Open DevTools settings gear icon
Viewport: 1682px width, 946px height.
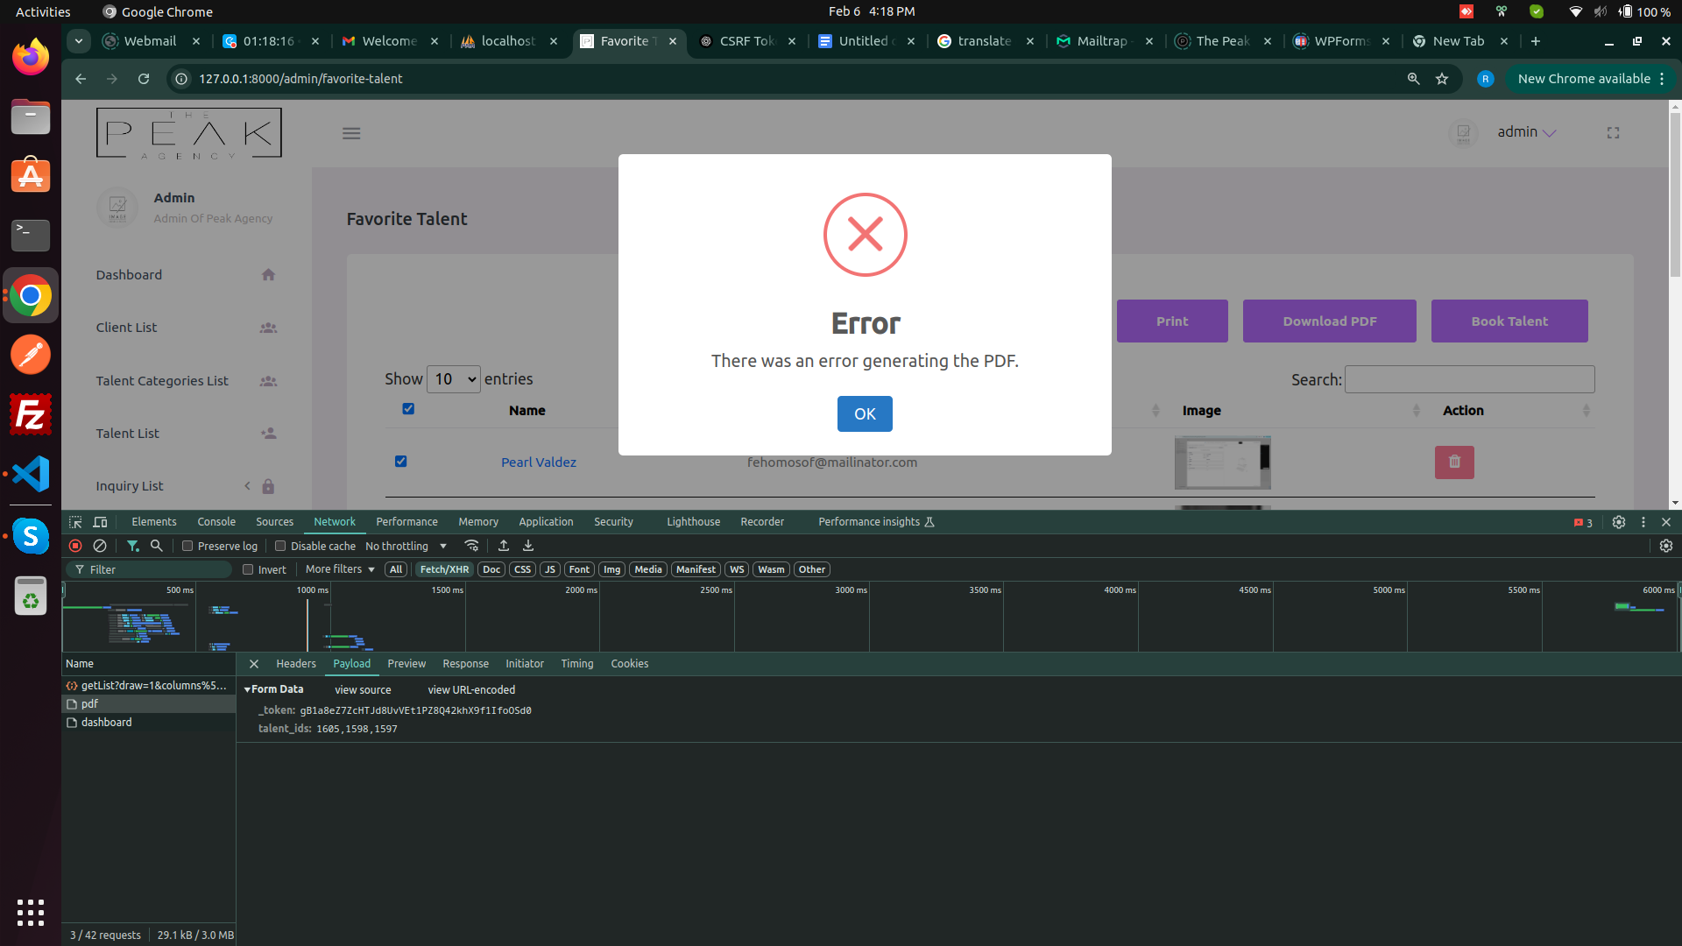(1619, 522)
